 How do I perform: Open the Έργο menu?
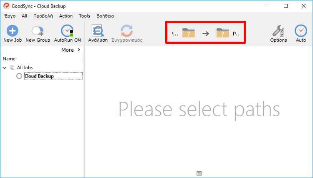pos(10,16)
